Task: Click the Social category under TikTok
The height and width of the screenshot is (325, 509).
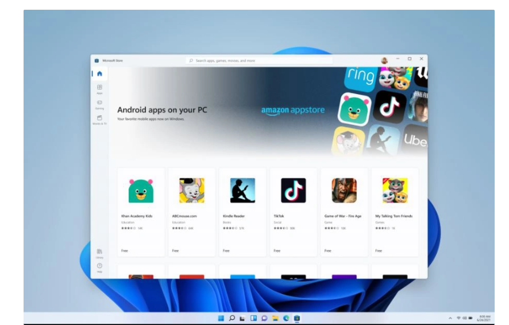Action: (277, 222)
